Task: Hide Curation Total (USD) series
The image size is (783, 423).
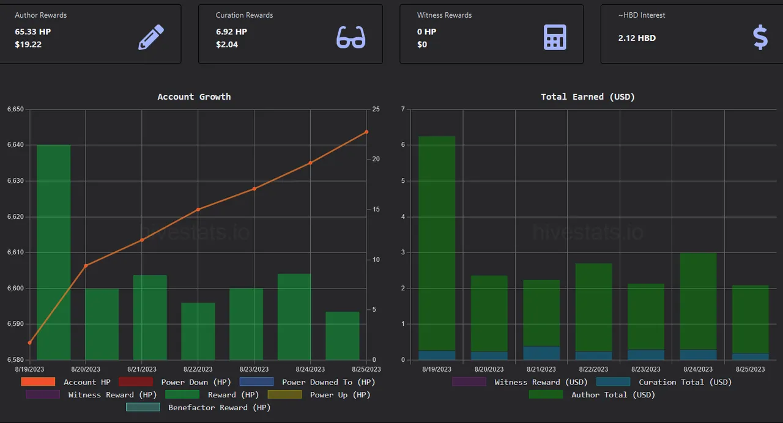Action: pyautogui.click(x=664, y=382)
